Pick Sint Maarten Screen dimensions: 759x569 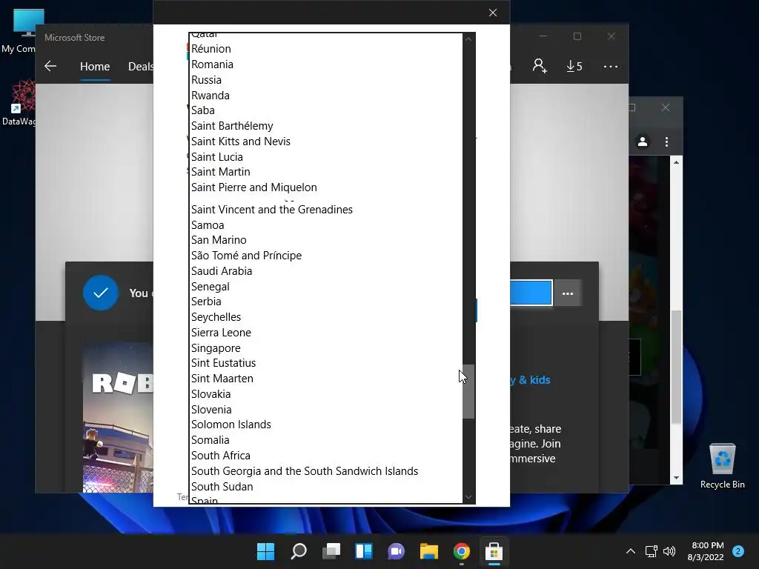tap(325, 379)
